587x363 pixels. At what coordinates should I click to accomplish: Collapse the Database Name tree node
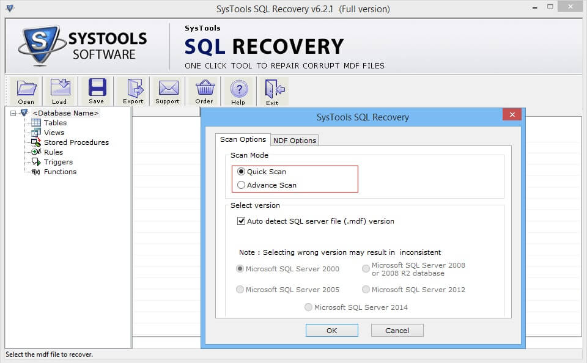click(13, 113)
